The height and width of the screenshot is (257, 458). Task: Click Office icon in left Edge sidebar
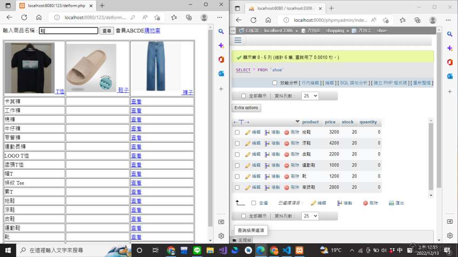click(x=221, y=59)
